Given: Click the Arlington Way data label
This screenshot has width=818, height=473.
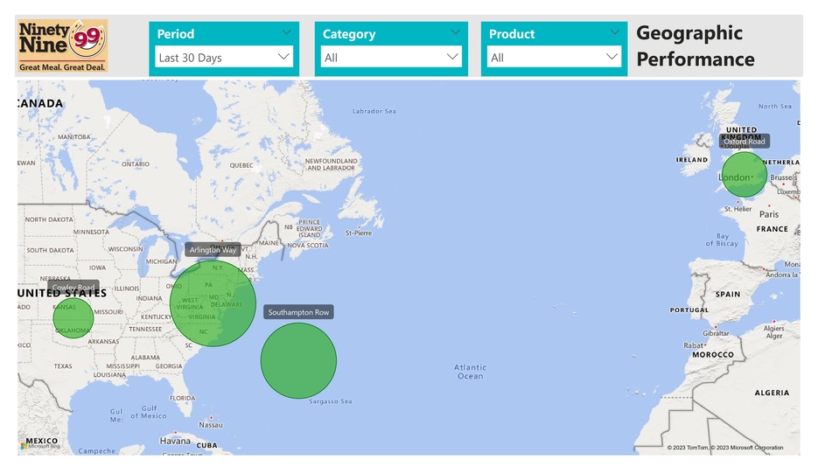Looking at the screenshot, I should [213, 250].
